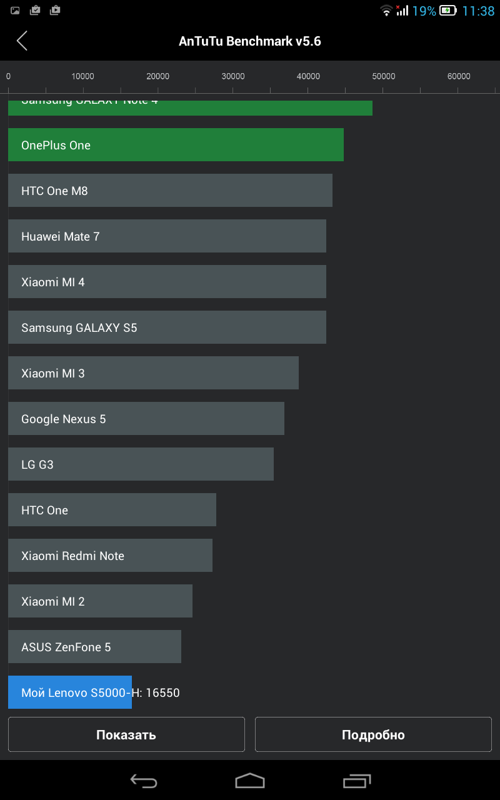500x800 pixels.
Task: Tap the mobile signal strength icon
Action: [x=402, y=11]
